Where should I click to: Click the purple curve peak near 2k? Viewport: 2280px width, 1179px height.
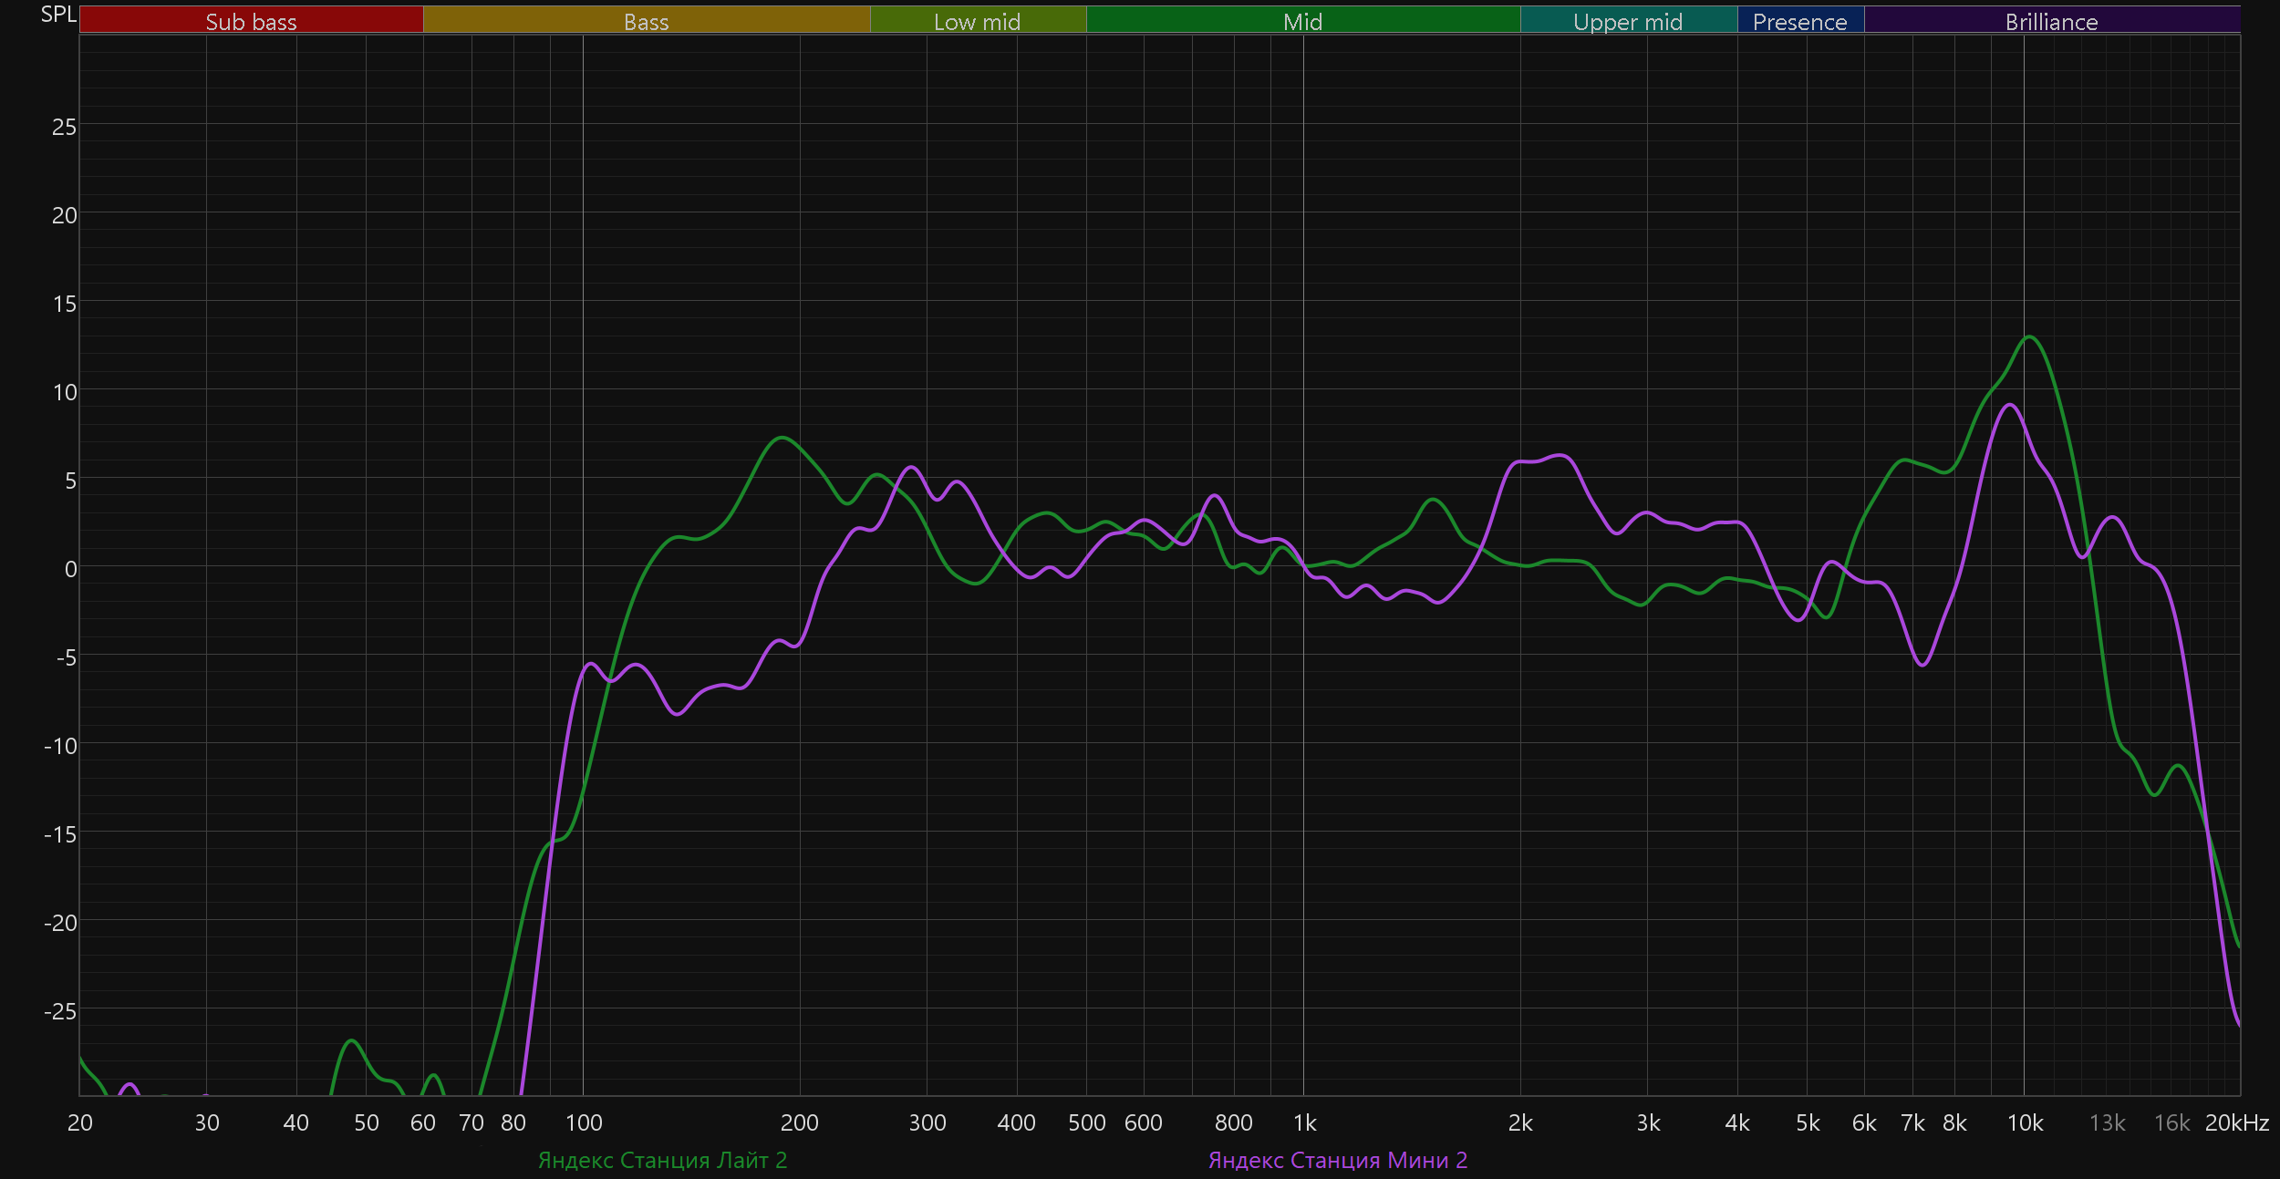[x=1561, y=455]
